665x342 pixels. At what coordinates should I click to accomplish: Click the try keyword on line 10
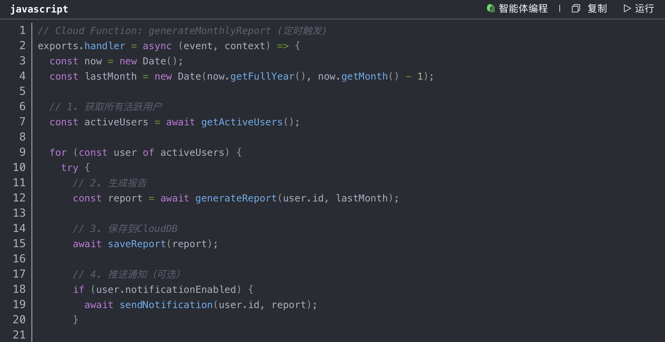(x=70, y=168)
